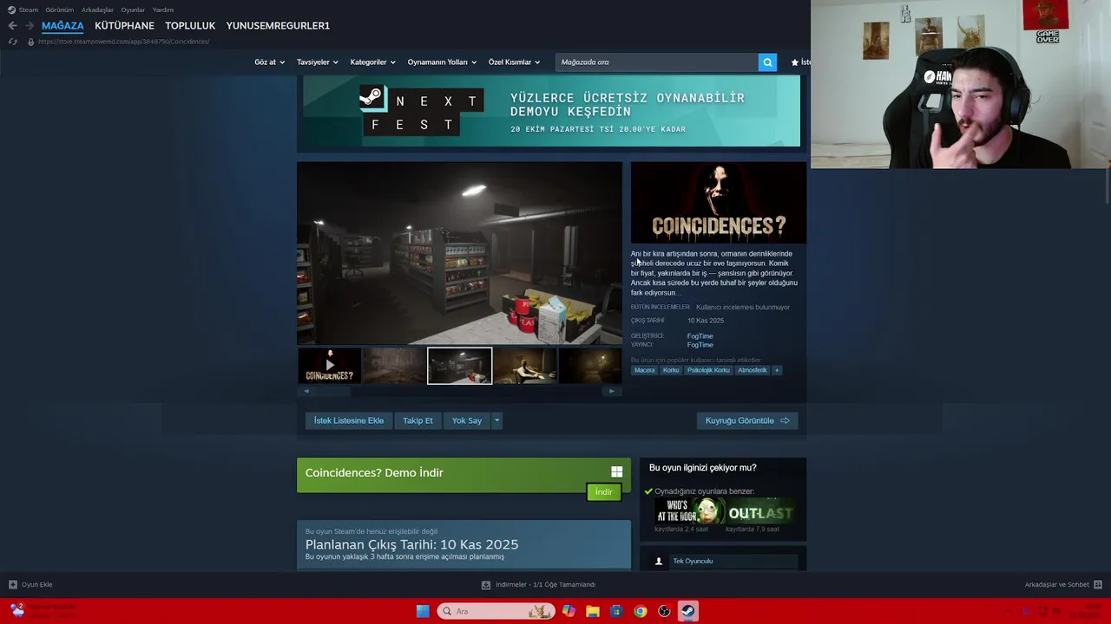Open the Windows Start menu
The height and width of the screenshot is (624, 1111).
(423, 611)
